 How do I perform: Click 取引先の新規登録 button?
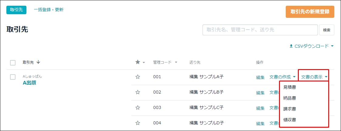tap(310, 12)
